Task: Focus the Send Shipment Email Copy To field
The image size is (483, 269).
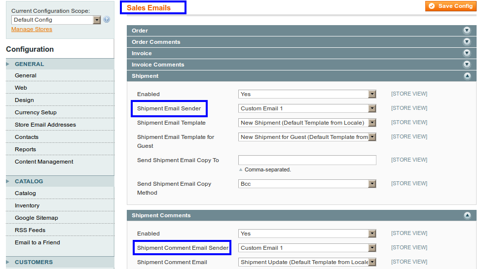Action: click(x=307, y=160)
